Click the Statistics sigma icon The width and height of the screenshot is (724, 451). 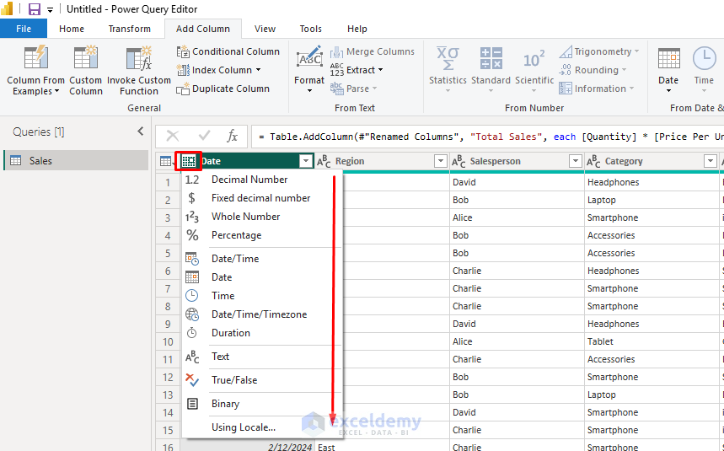[x=448, y=59]
